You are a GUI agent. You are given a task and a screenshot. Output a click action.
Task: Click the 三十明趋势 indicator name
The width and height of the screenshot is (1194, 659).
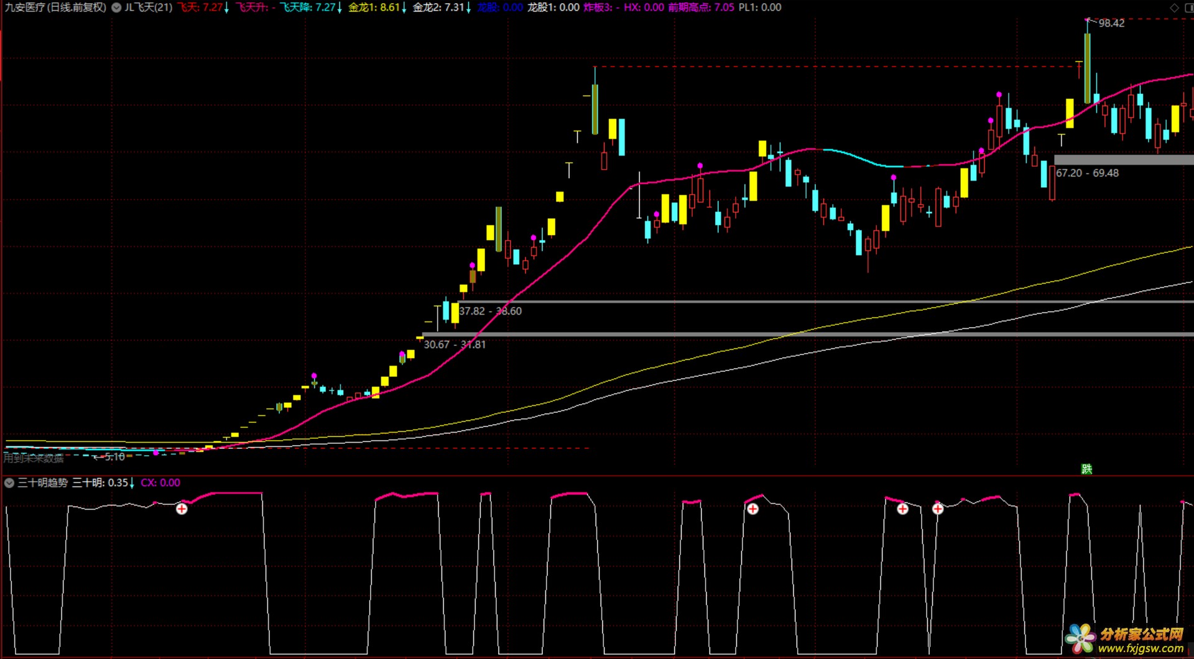[x=42, y=482]
